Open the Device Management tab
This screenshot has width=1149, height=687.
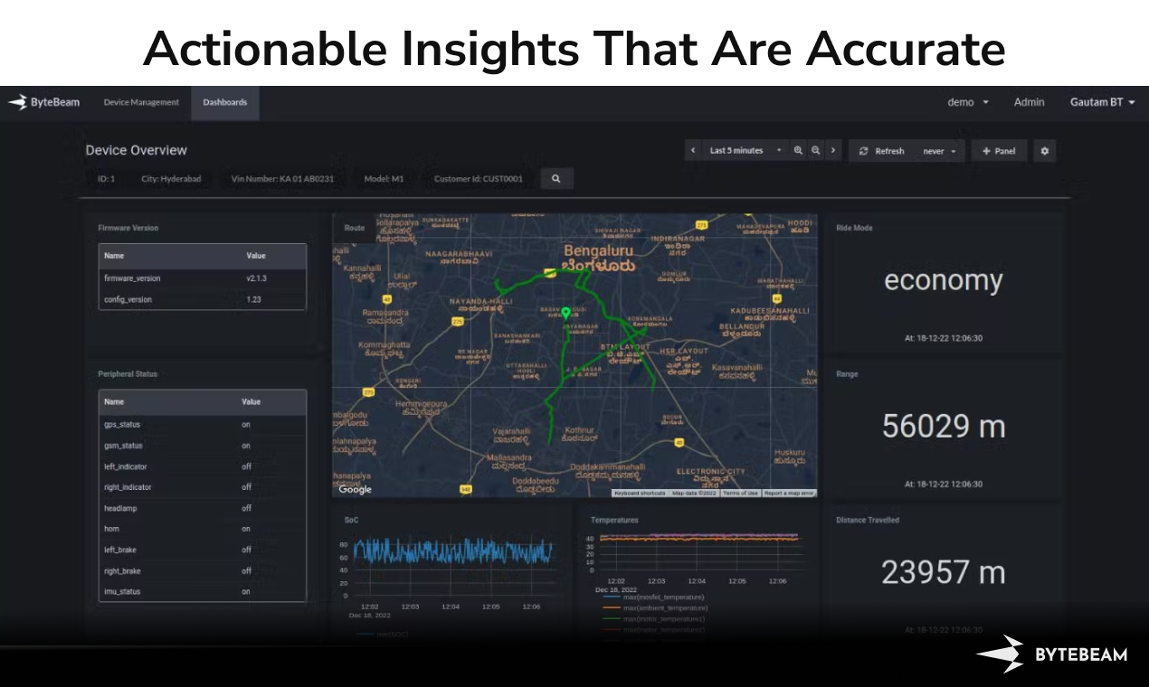141,102
